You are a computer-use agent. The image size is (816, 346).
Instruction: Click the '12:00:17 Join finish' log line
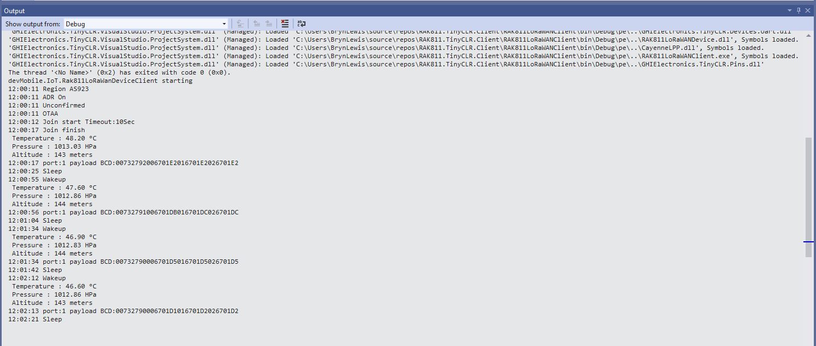coord(47,130)
